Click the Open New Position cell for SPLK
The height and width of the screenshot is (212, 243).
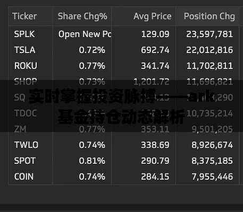(85, 34)
